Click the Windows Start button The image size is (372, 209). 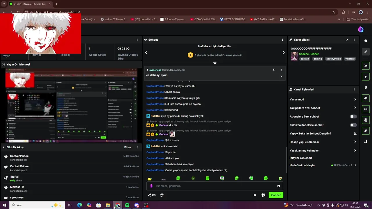click(5, 205)
